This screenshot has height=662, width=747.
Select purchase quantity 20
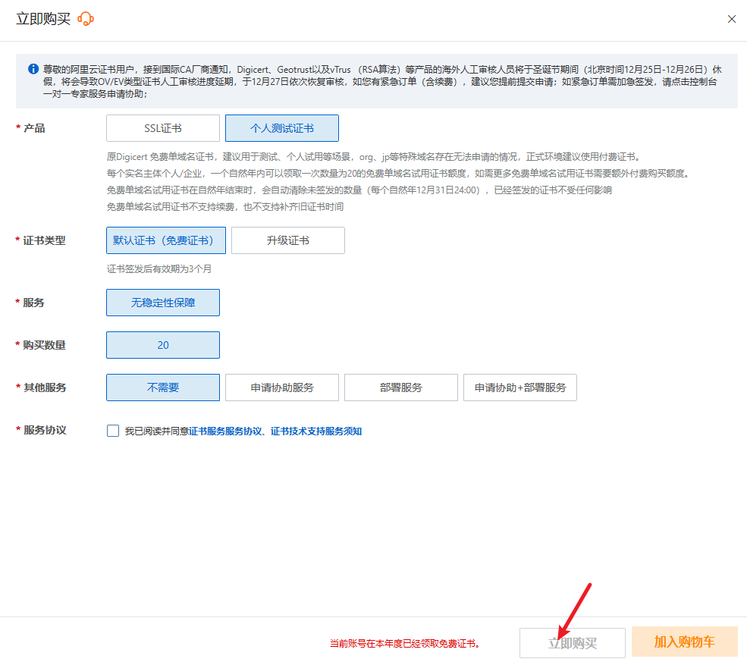(163, 345)
